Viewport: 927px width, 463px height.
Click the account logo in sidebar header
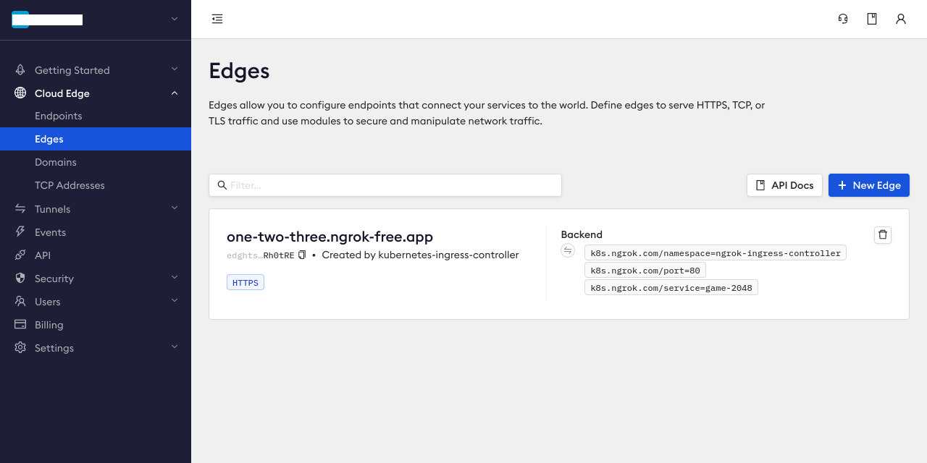[20, 20]
